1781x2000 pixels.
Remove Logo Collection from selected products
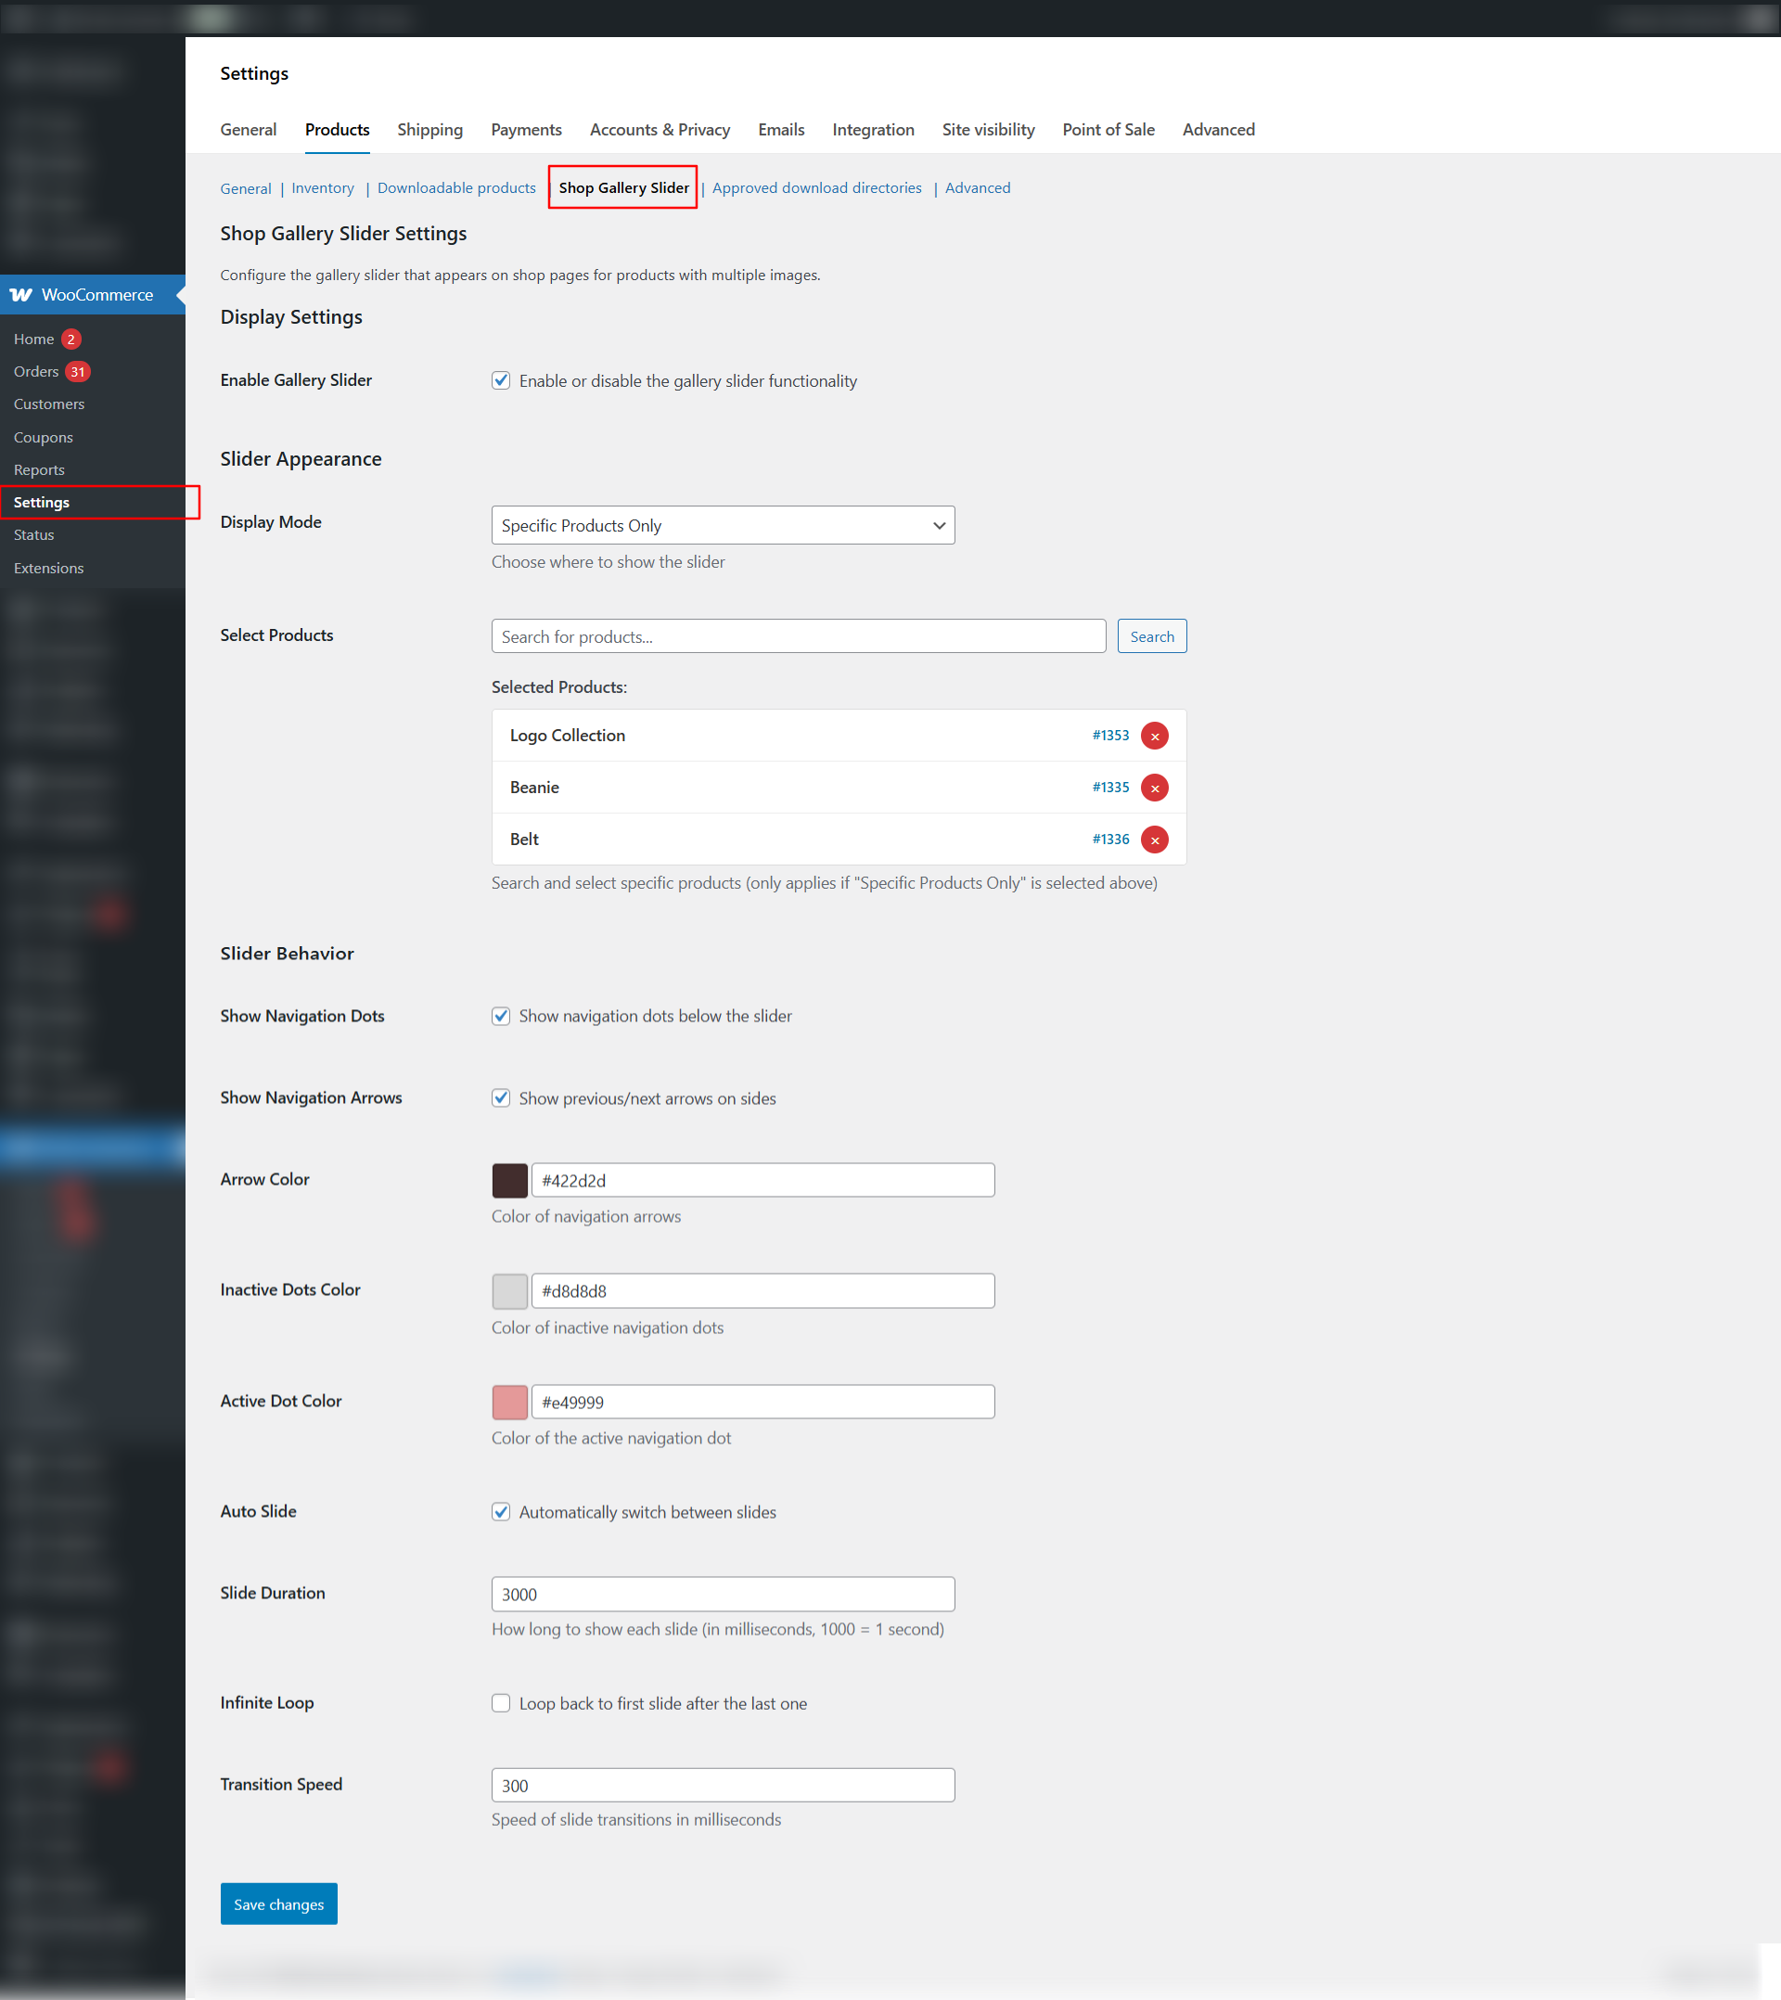1155,736
